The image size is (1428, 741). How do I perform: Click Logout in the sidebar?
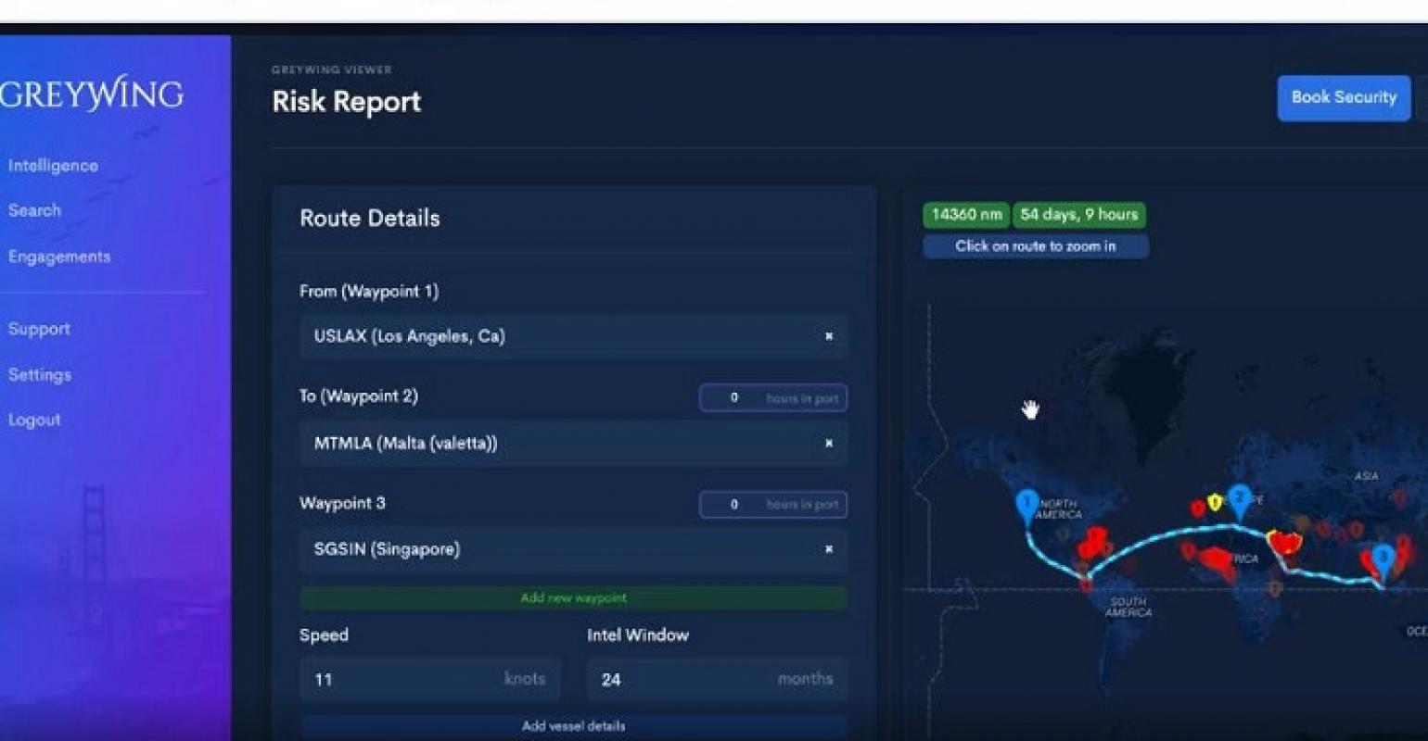34,420
